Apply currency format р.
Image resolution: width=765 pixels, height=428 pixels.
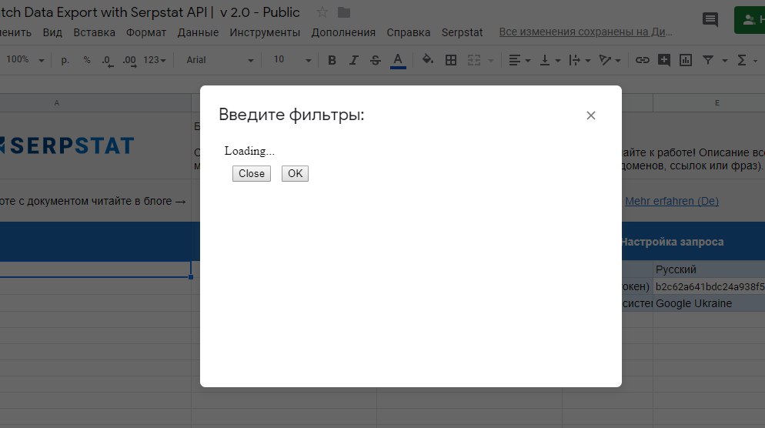tap(65, 60)
